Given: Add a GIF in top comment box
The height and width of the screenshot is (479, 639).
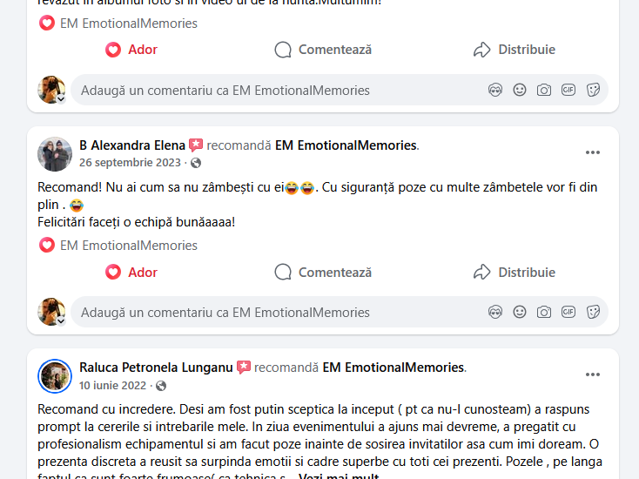Looking at the screenshot, I should (568, 90).
